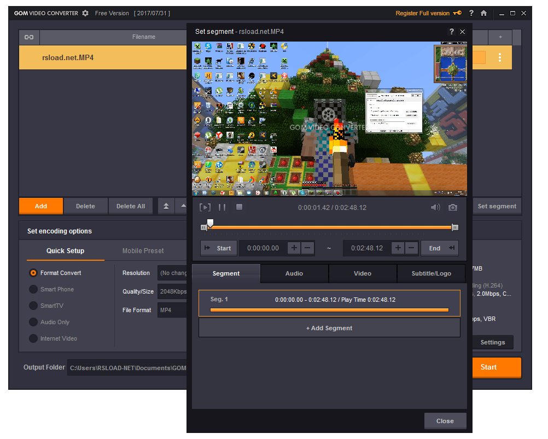This screenshot has width=548, height=439.
Task: Mute audio via the speaker icon
Action: point(435,207)
